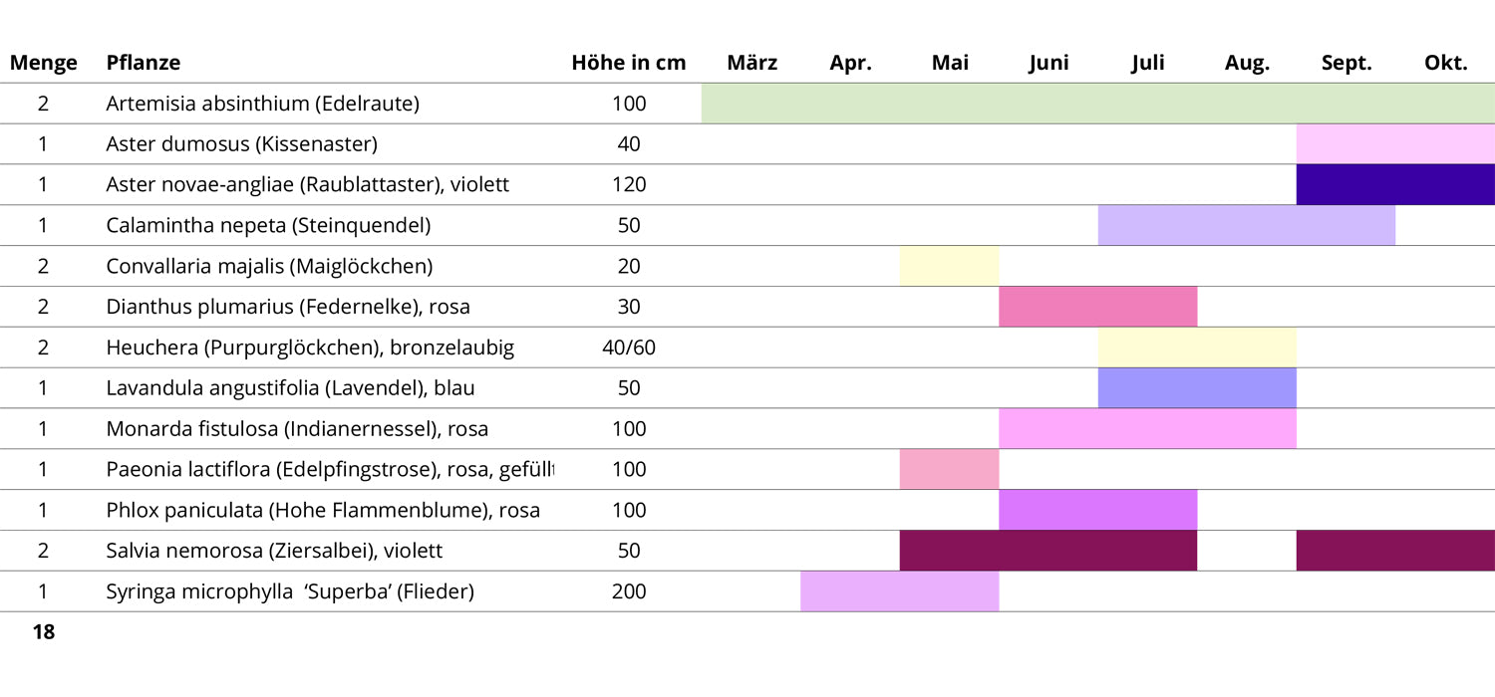The width and height of the screenshot is (1495, 697).
Task: Click the pale yellow Convallaria majalis bar
Action: (949, 266)
